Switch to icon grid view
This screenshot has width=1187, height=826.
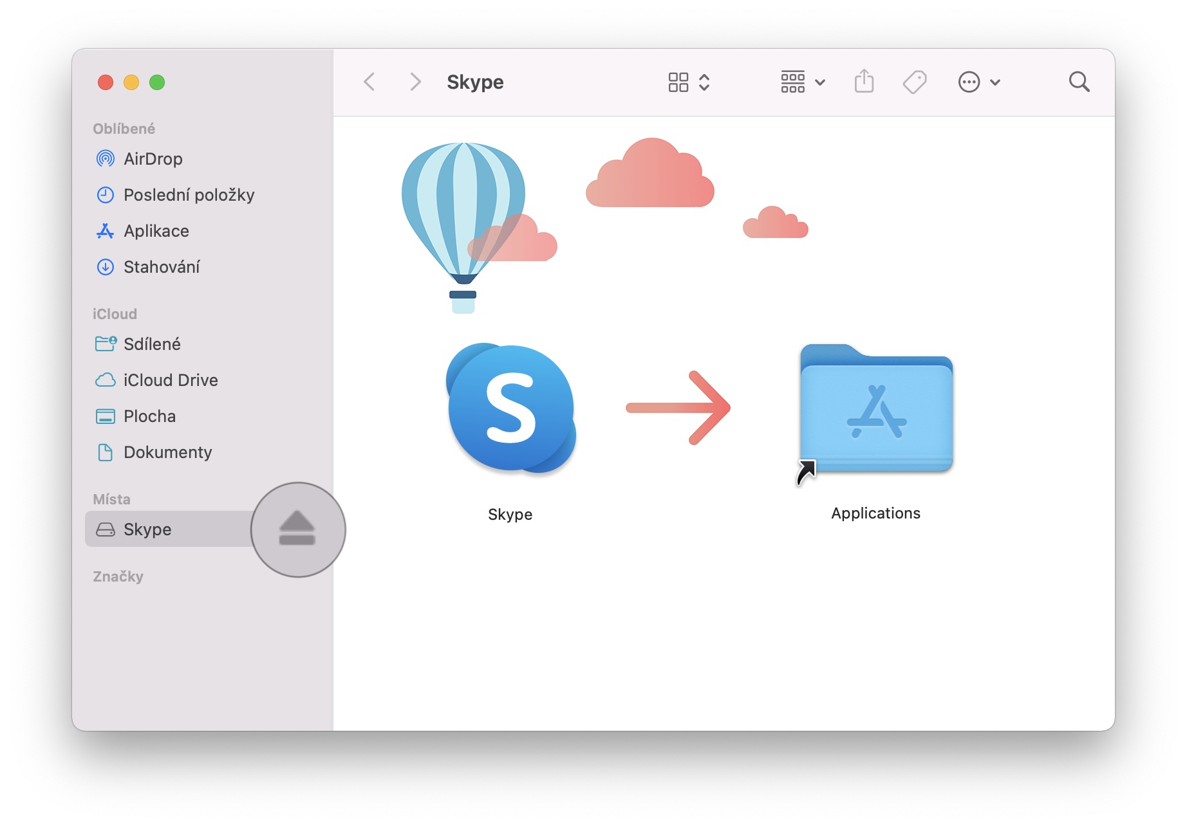click(x=678, y=82)
